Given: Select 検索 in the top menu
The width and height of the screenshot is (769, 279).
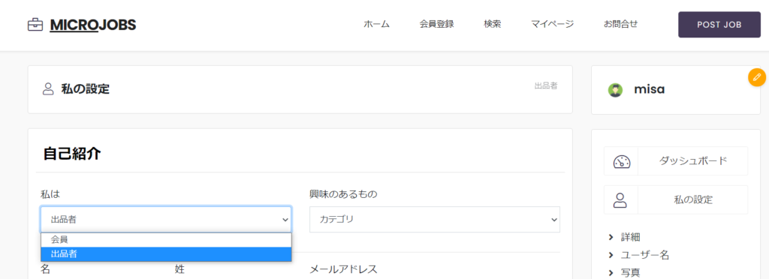Looking at the screenshot, I should click(493, 24).
